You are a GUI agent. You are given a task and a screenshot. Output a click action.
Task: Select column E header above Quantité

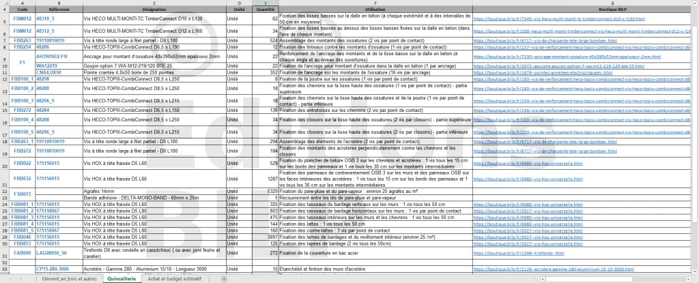click(x=266, y=3)
